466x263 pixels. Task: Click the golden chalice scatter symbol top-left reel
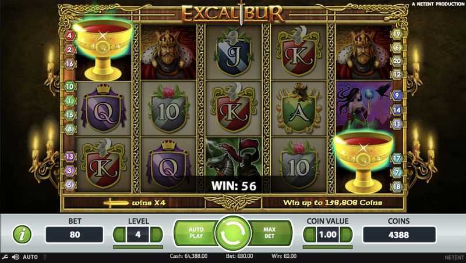click(x=103, y=49)
